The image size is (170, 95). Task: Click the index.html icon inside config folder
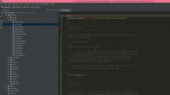point(13,39)
